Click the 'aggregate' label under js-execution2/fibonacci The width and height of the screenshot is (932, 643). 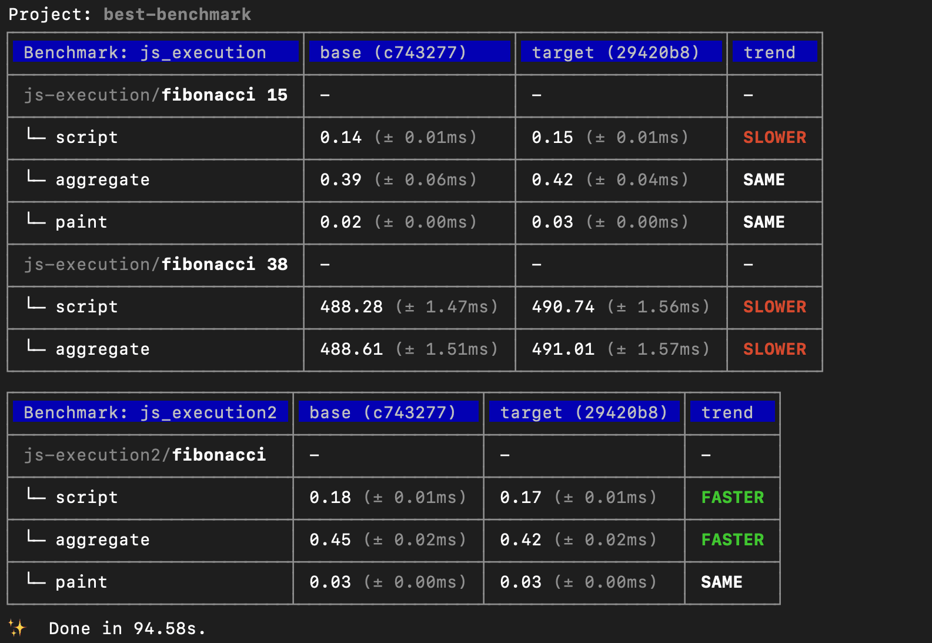[x=103, y=540]
